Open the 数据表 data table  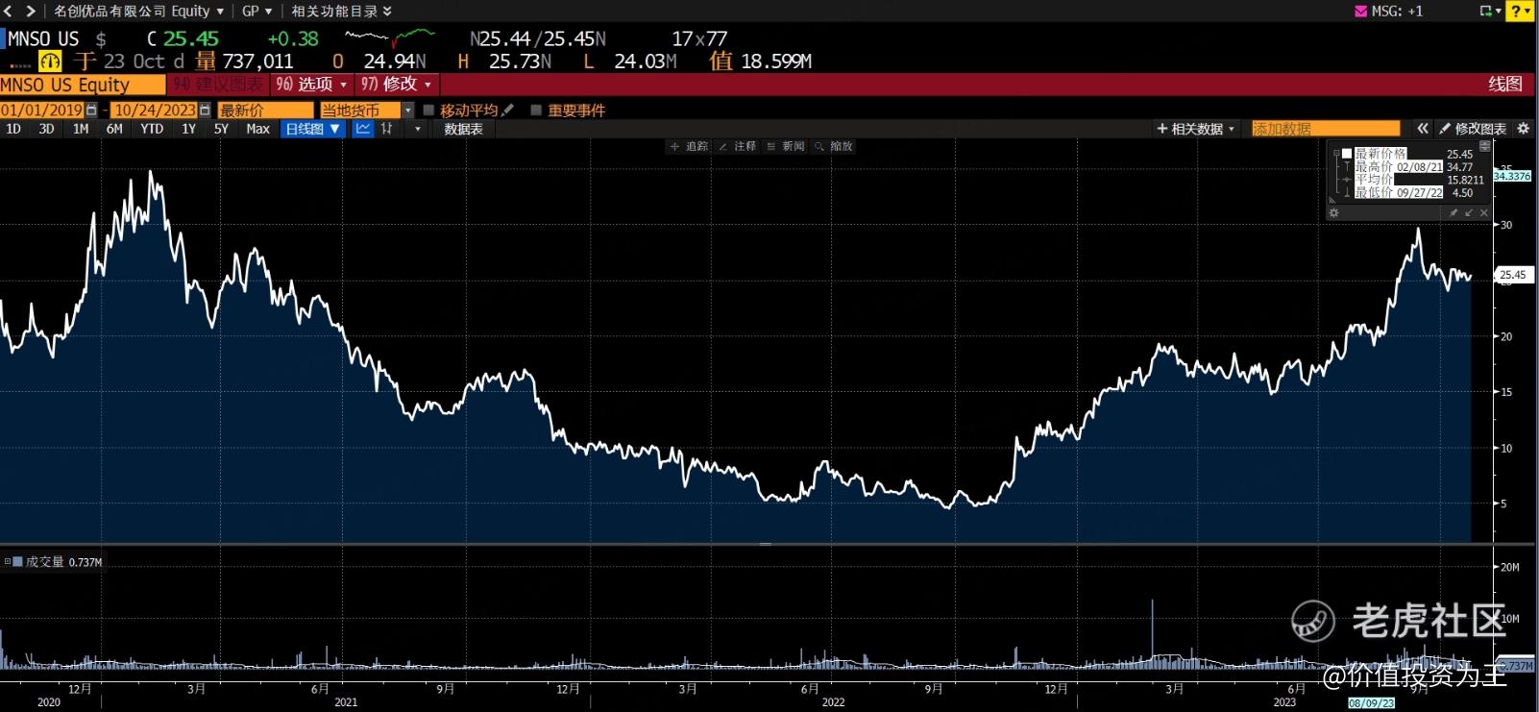[463, 129]
